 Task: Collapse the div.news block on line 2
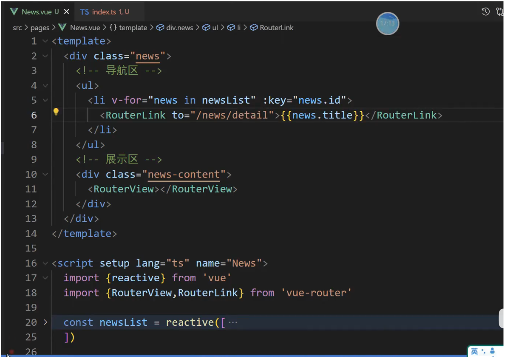[45, 56]
